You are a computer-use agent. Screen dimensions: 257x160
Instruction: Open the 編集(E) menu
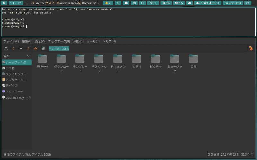(27, 41)
